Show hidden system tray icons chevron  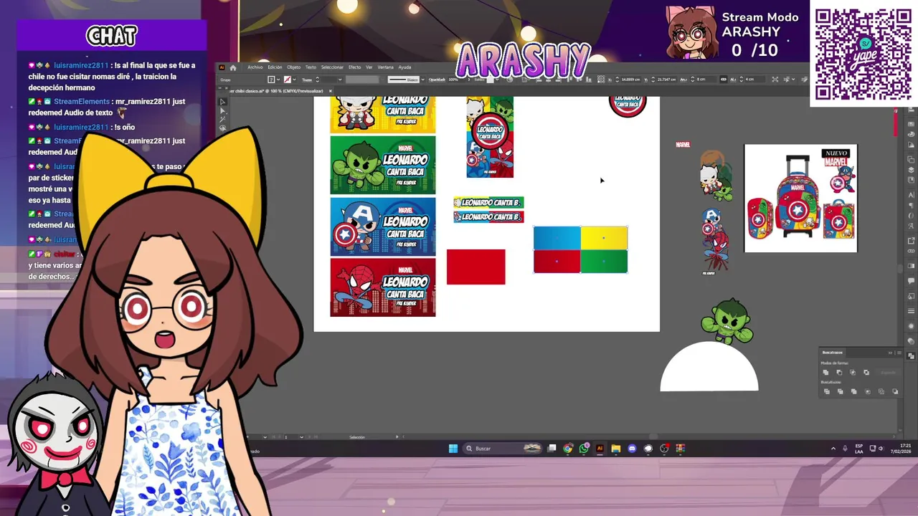[833, 449]
